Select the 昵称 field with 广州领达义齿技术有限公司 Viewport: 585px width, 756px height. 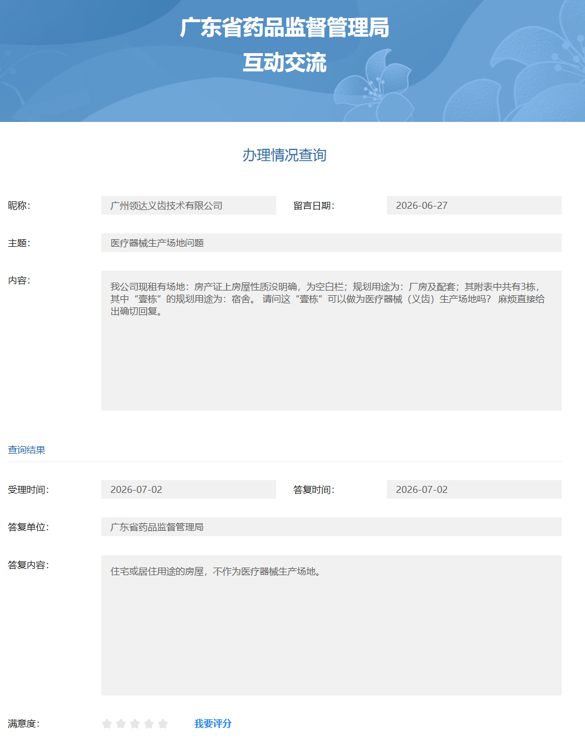click(x=189, y=205)
